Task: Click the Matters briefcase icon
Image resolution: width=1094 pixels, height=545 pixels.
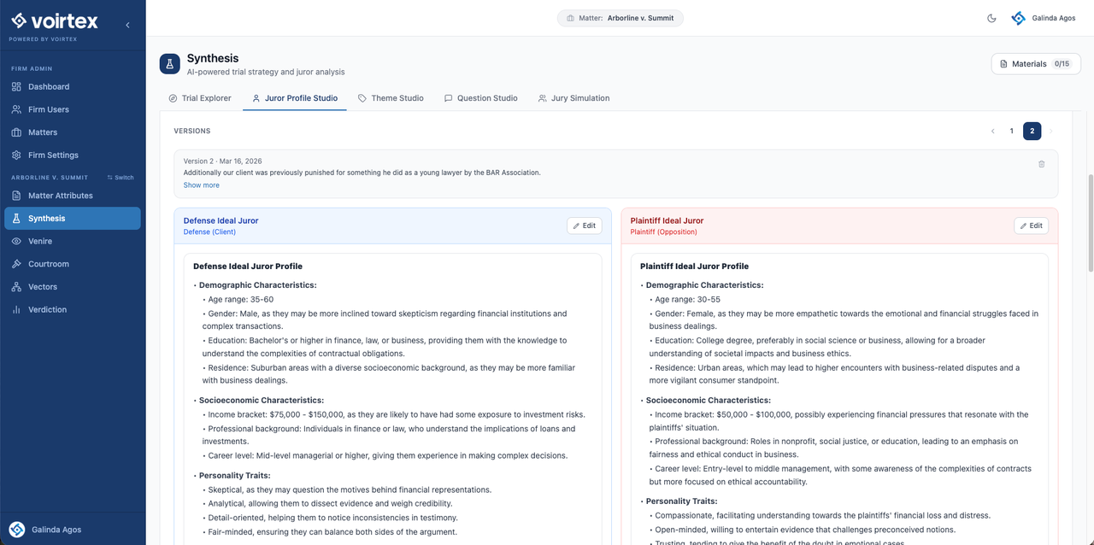Action: (16, 132)
